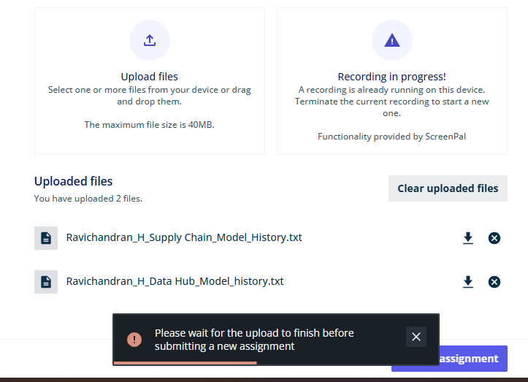This screenshot has height=382, width=528.
Task: Click the Recording in progress heading
Action: [391, 77]
